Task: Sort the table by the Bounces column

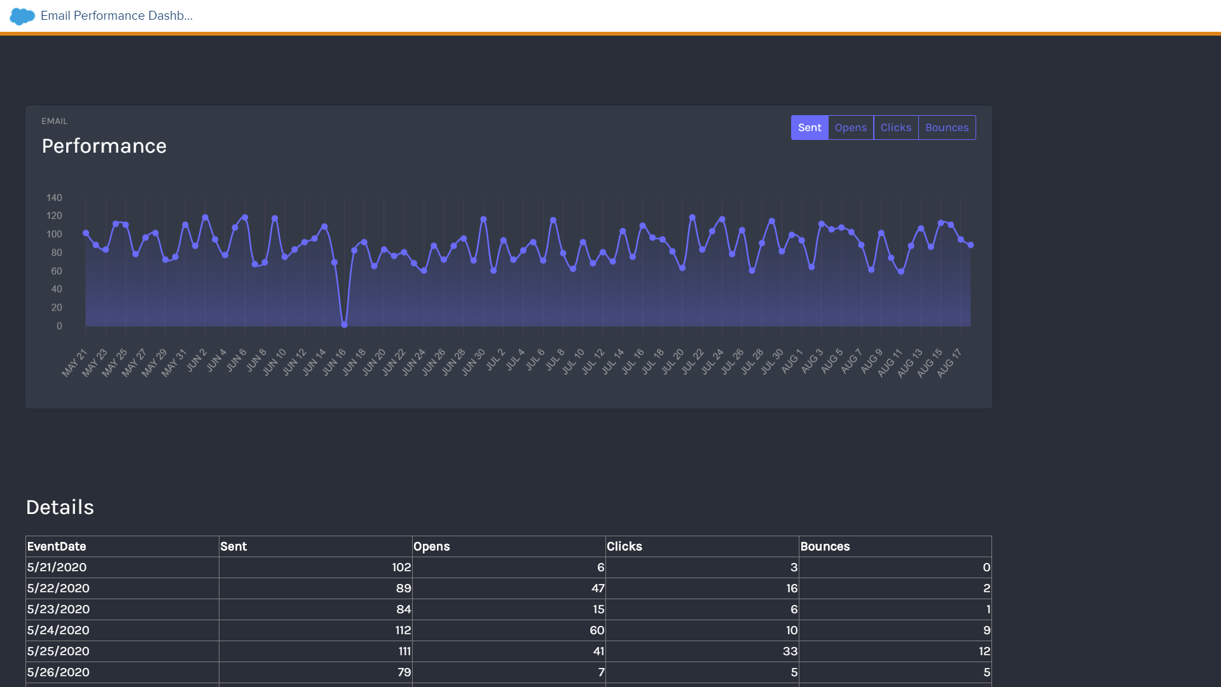Action: pos(825,546)
